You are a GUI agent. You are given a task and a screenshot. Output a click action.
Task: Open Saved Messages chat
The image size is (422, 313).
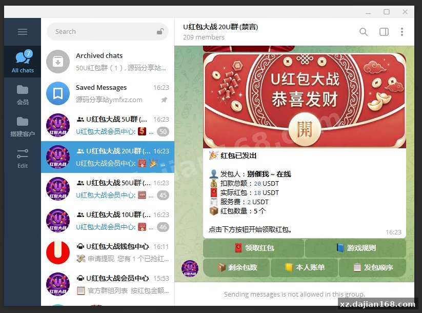(108, 93)
